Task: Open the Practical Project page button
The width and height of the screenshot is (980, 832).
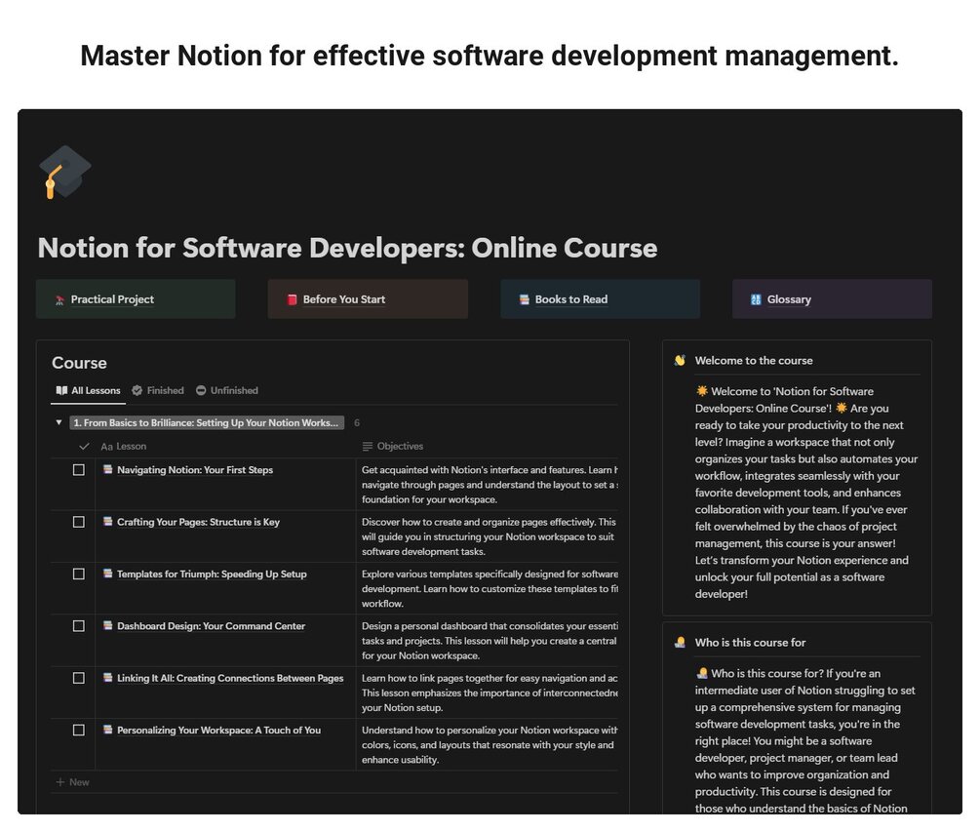Action: point(136,299)
